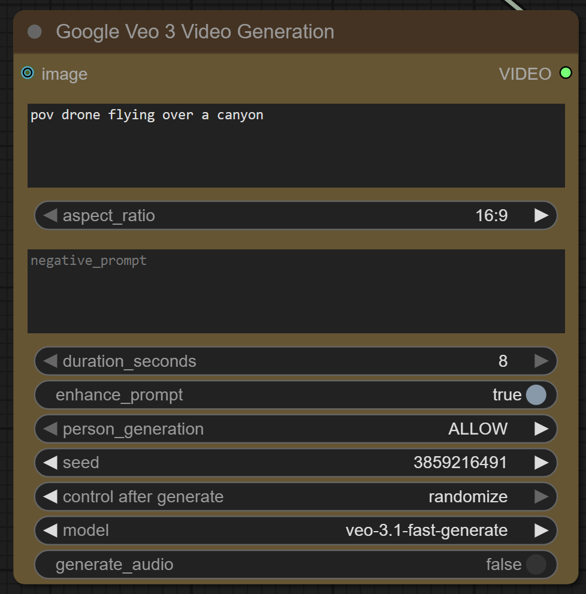Click the green VIDEO output connector
The width and height of the screenshot is (586, 594).
pos(566,73)
